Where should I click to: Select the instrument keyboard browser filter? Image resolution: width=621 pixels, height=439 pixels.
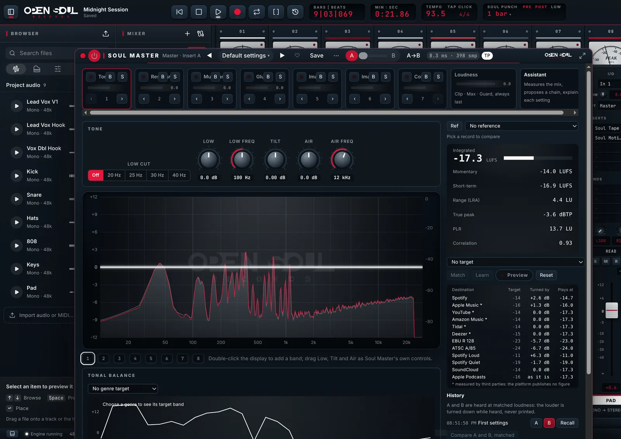37,69
